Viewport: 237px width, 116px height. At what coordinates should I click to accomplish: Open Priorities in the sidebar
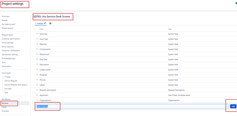tap(6, 111)
